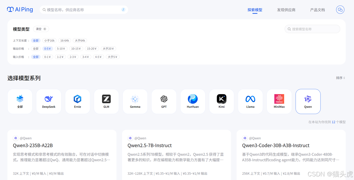
Task: Click Qwen avatar on Qwen3-235B-A22B card
Action: pos(15,138)
